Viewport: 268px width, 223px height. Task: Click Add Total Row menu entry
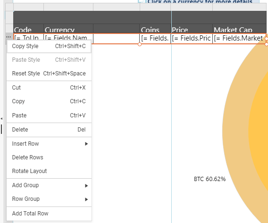click(x=49, y=214)
